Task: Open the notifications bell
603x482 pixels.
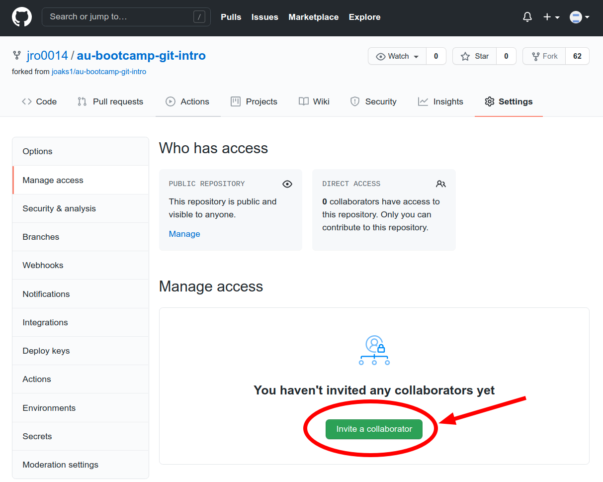Action: [x=527, y=17]
